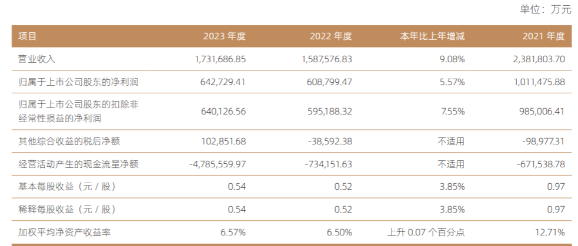Screen dimensions: 578x246
Task: Click the 上升 0.07 个百分点 cell
Action: pyautogui.click(x=426, y=232)
